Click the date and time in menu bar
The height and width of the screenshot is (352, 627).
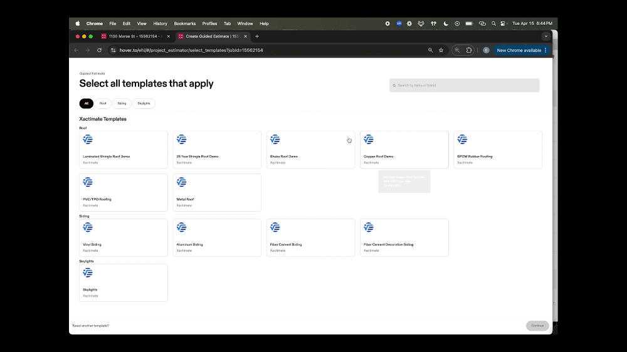[532, 24]
